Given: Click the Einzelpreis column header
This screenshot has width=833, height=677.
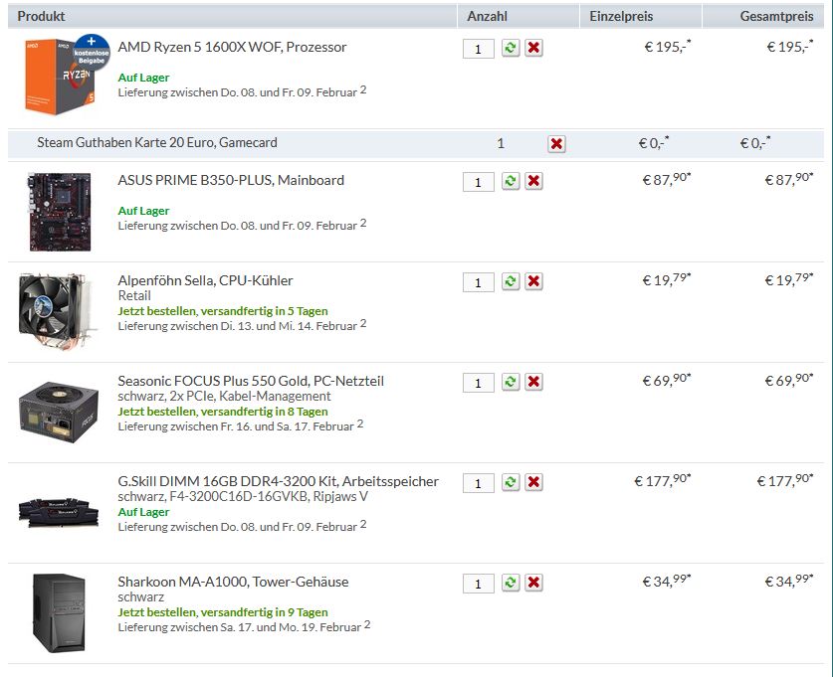Looking at the screenshot, I should tap(621, 16).
